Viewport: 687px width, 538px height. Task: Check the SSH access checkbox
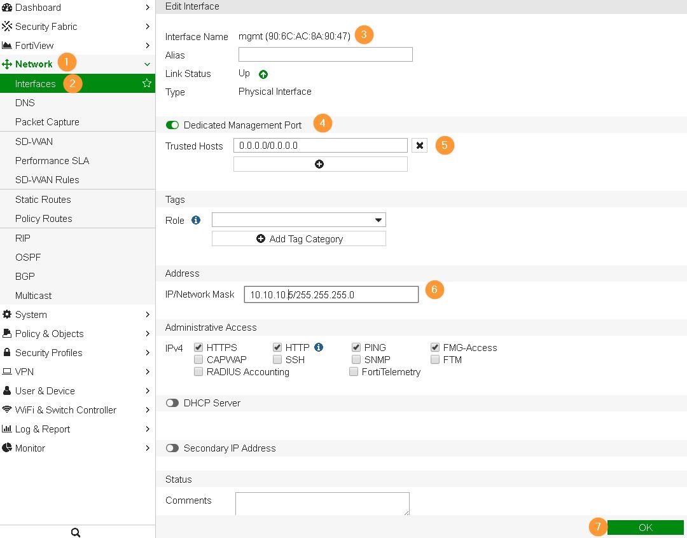(277, 360)
